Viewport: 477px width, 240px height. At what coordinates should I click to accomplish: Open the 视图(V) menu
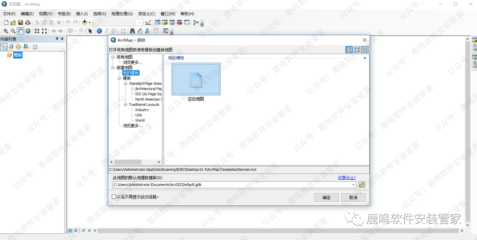click(x=45, y=14)
